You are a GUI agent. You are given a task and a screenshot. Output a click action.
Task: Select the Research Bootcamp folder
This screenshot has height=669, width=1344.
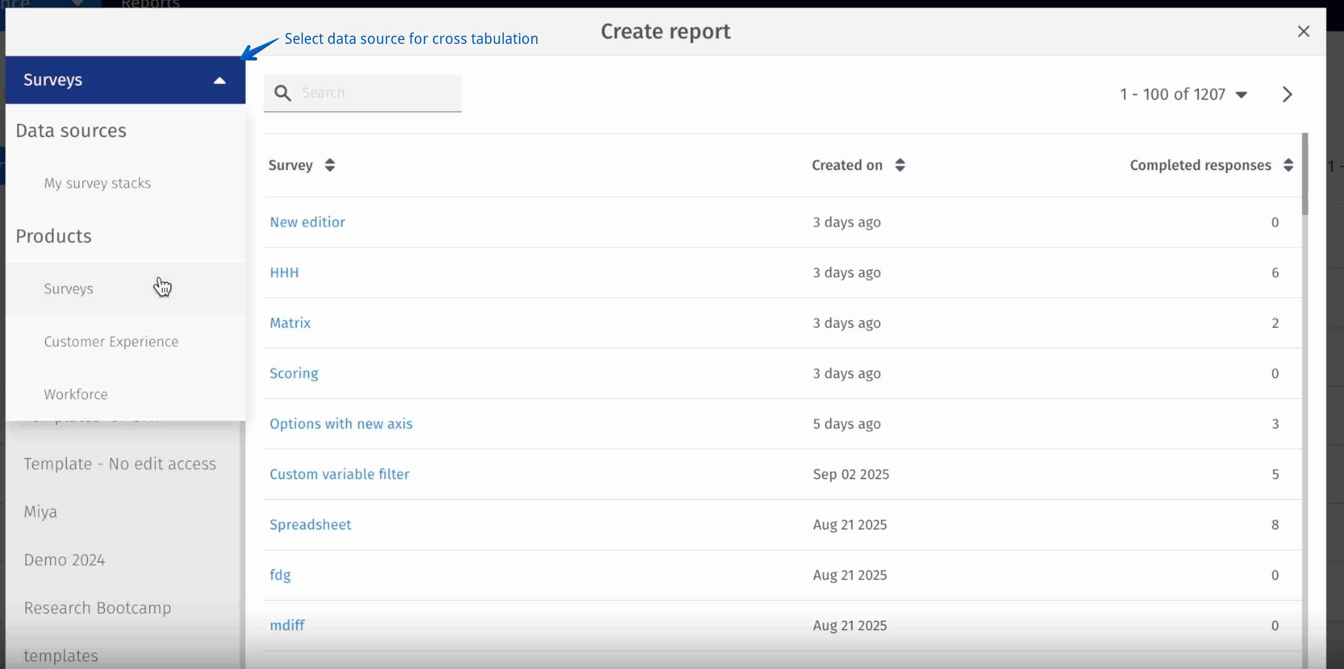tap(97, 608)
